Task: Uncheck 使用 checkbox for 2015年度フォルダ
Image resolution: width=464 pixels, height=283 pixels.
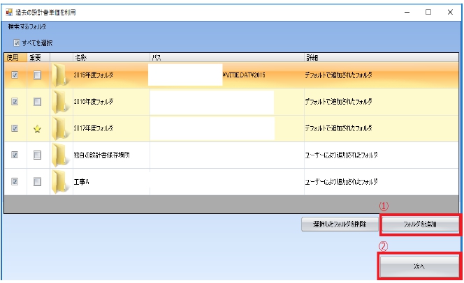Action: tap(15, 75)
